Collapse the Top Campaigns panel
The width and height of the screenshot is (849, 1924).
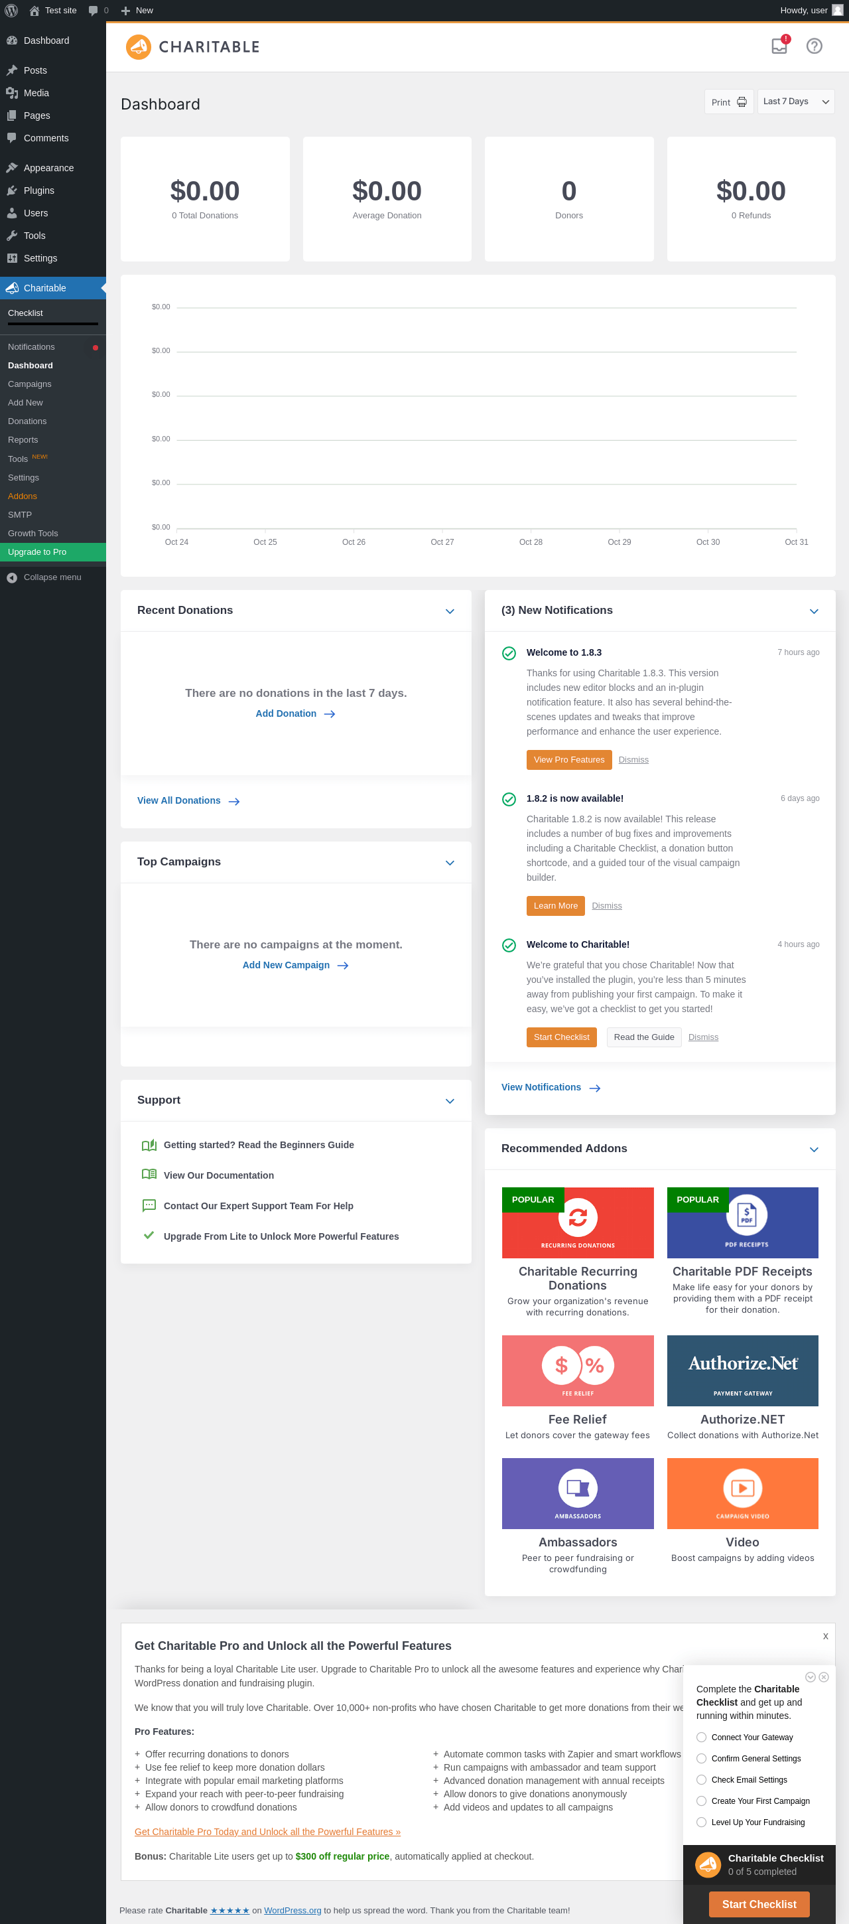point(450,863)
